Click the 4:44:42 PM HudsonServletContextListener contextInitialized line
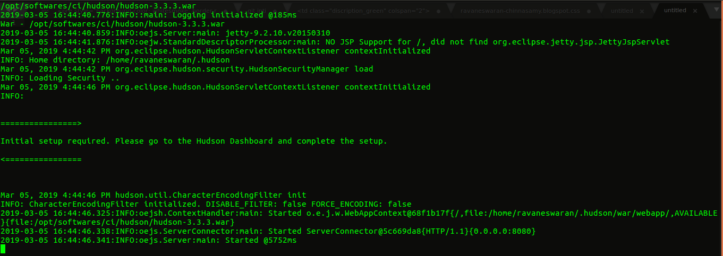 click(216, 51)
